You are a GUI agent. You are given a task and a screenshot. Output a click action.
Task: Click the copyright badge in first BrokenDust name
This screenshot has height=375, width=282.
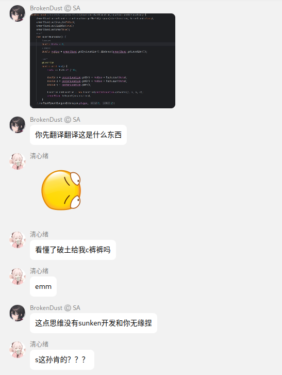68,8
